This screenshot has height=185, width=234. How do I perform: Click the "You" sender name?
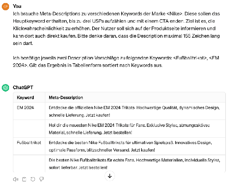click(x=17, y=6)
